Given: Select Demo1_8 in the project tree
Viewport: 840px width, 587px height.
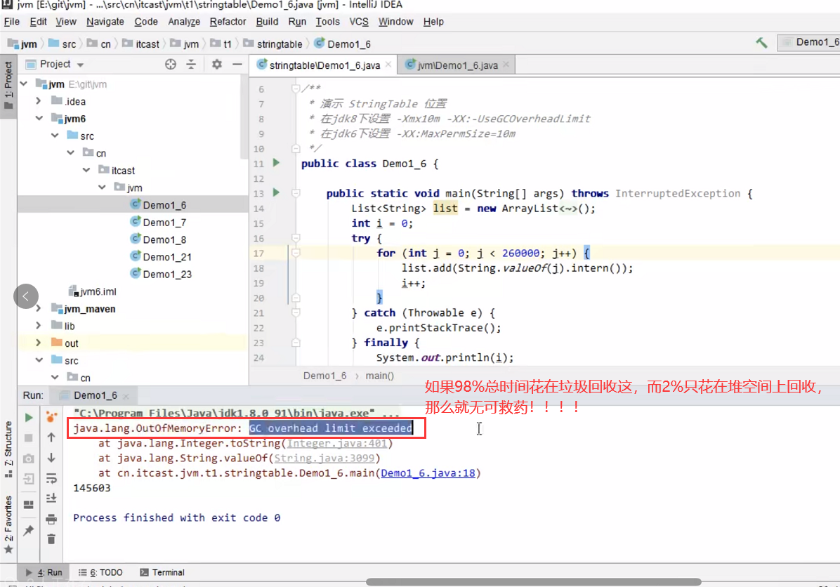Looking at the screenshot, I should pyautogui.click(x=164, y=240).
